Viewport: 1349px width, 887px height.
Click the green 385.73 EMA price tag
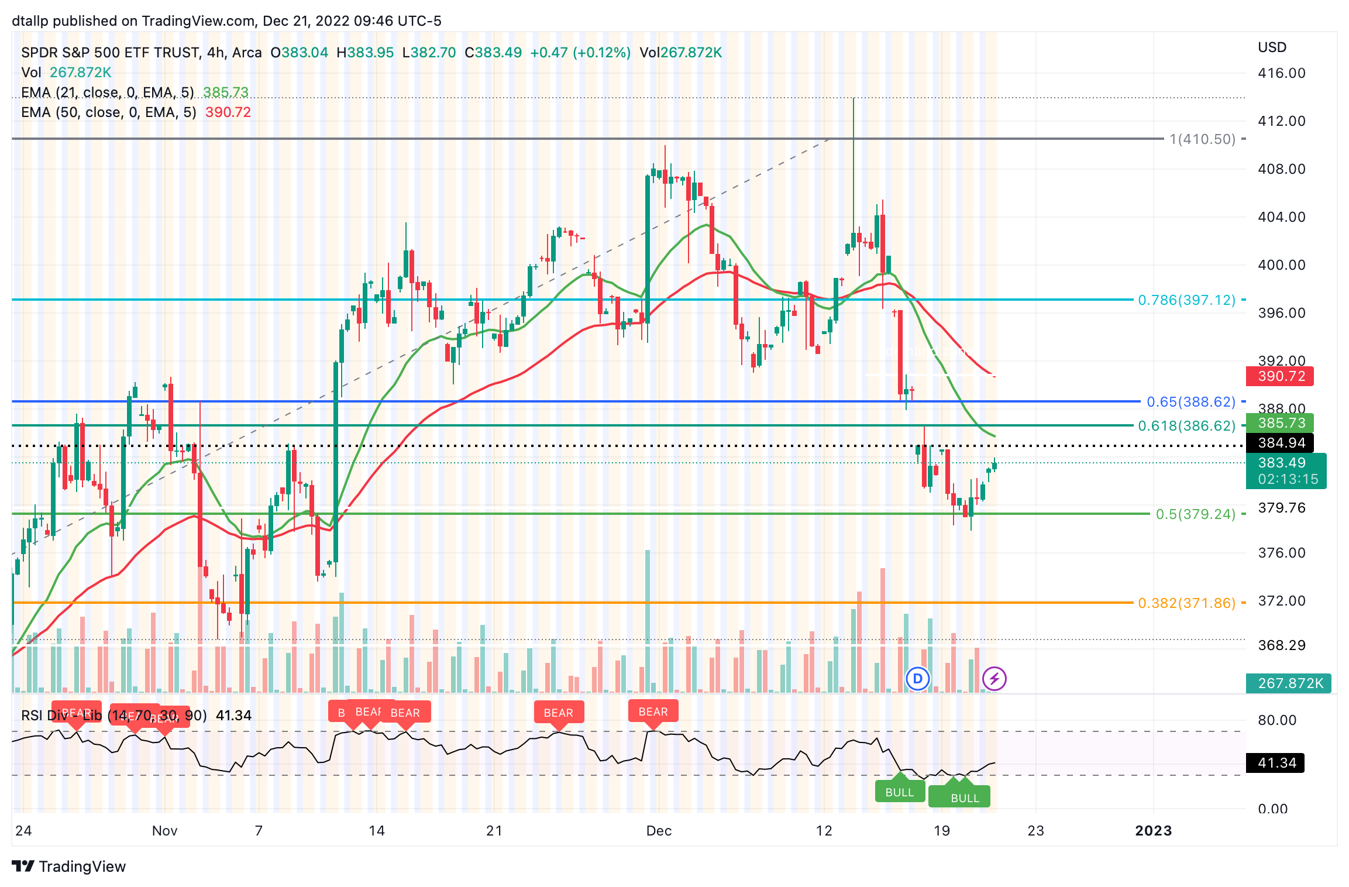pyautogui.click(x=1280, y=423)
